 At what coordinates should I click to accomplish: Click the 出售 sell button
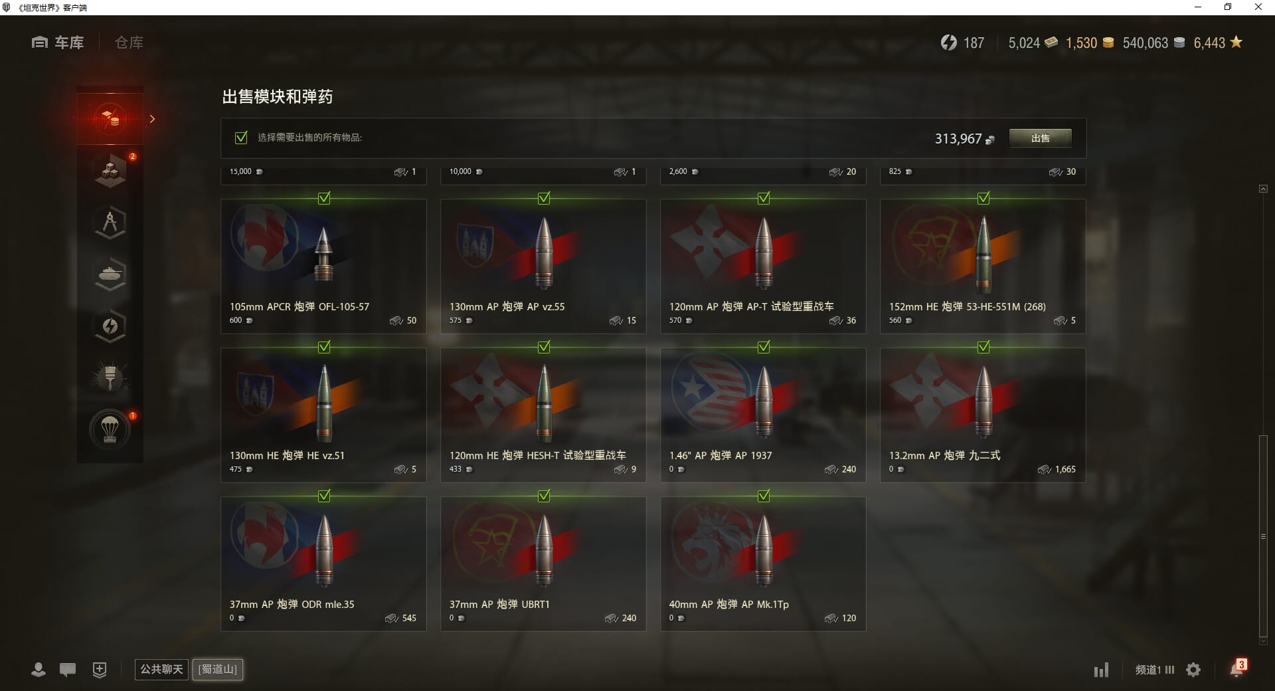point(1040,138)
